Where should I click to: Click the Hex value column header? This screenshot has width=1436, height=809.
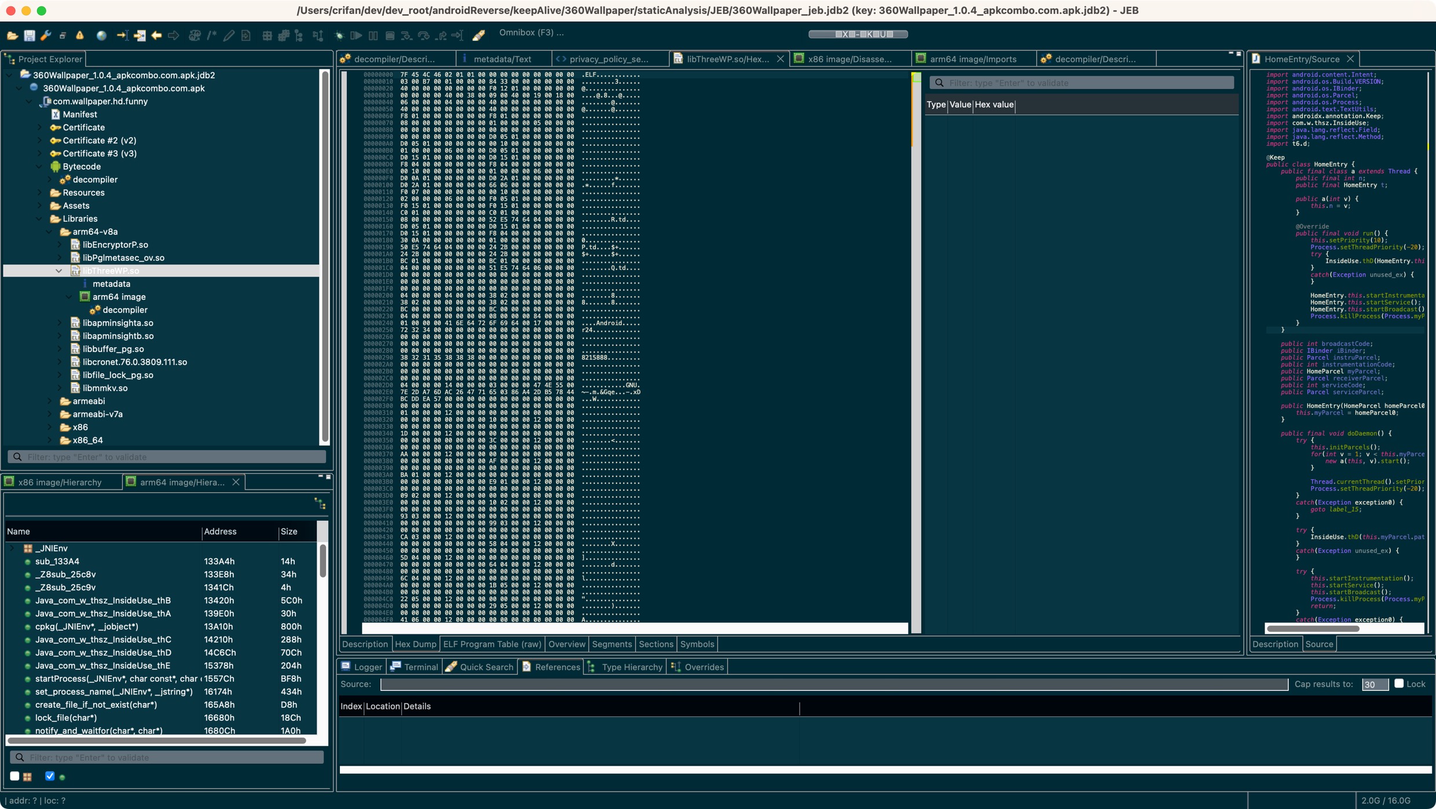tap(994, 105)
